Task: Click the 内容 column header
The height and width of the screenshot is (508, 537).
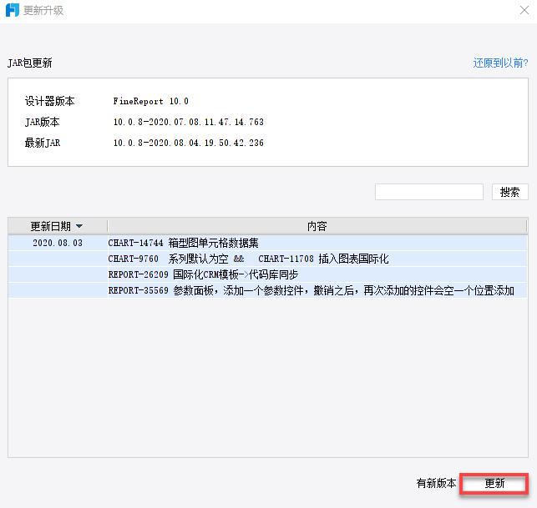Action: click(317, 226)
